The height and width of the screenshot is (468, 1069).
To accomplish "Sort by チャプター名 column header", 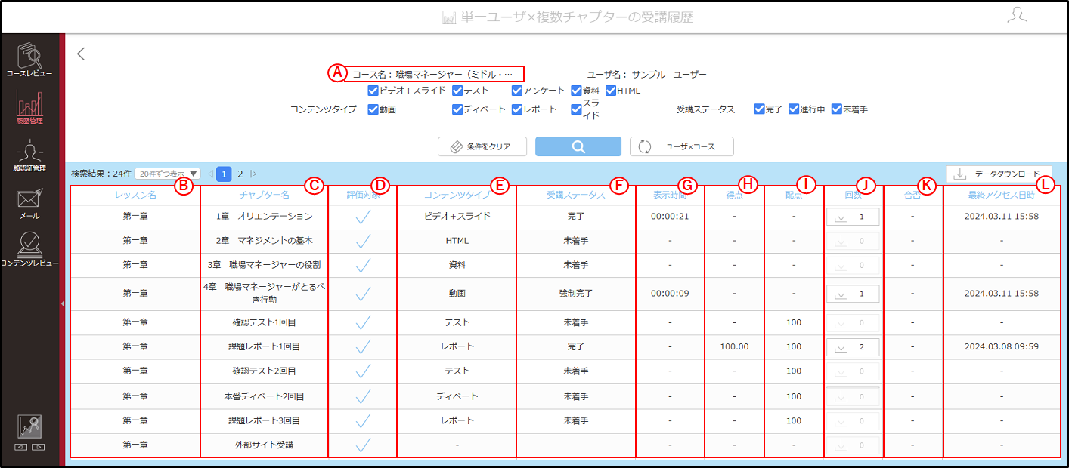I will coord(264,195).
